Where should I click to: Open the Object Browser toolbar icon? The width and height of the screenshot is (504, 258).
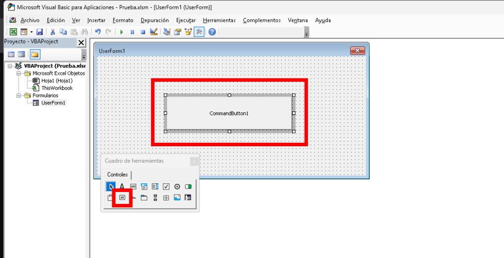click(189, 32)
